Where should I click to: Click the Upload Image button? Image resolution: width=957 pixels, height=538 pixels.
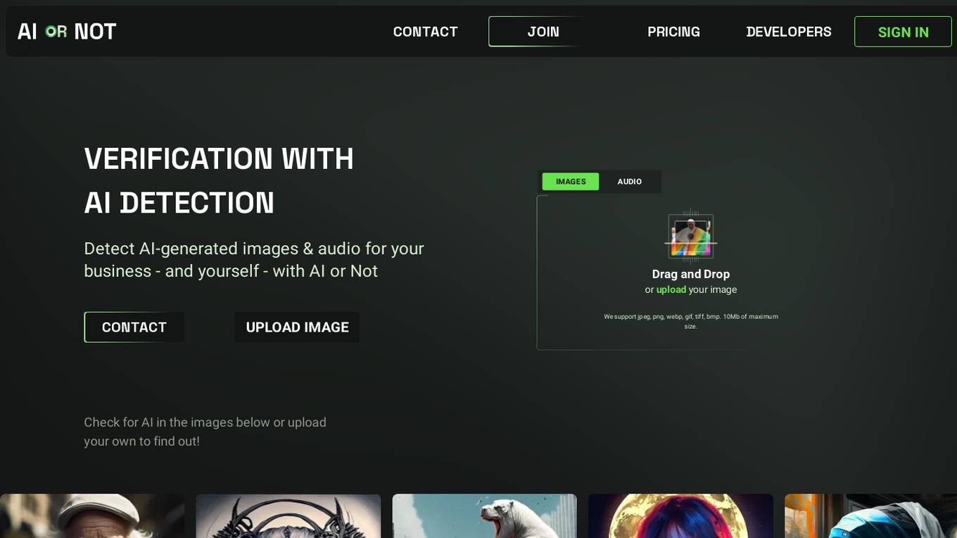pyautogui.click(x=297, y=327)
